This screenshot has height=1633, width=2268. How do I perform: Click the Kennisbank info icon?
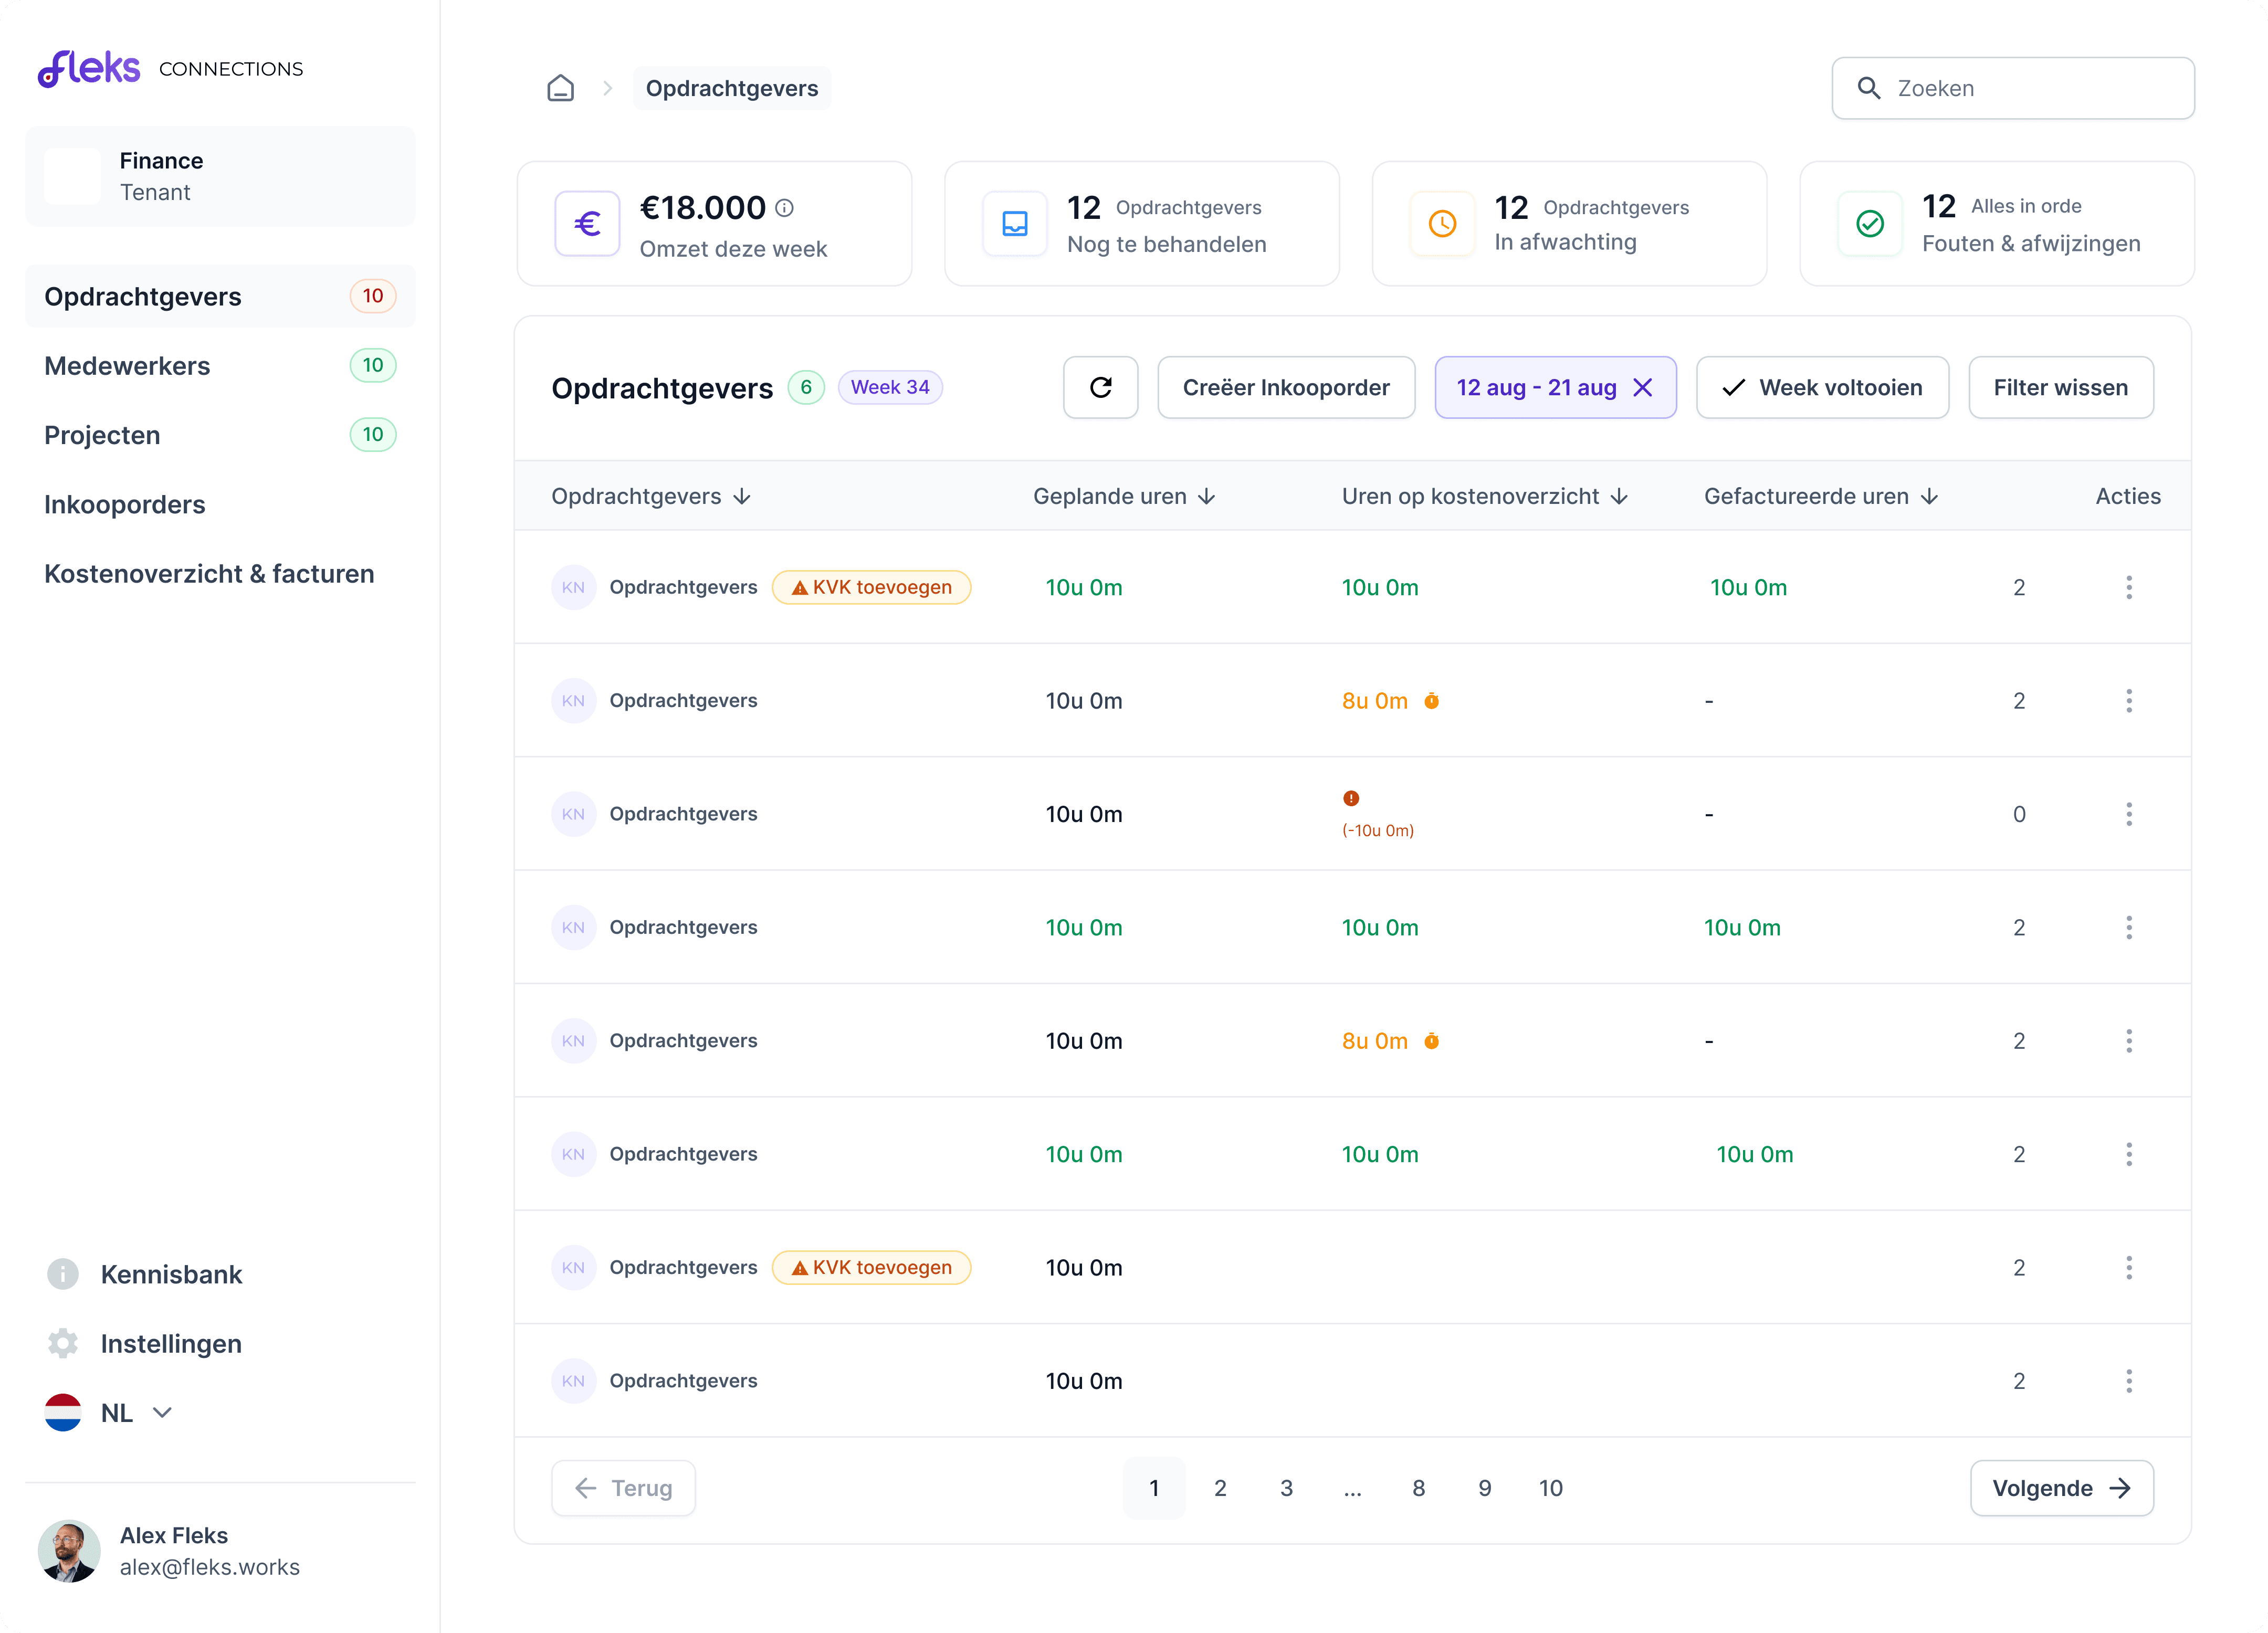point(63,1273)
